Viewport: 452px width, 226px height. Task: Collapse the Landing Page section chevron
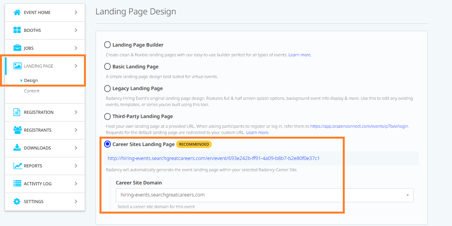(x=76, y=66)
